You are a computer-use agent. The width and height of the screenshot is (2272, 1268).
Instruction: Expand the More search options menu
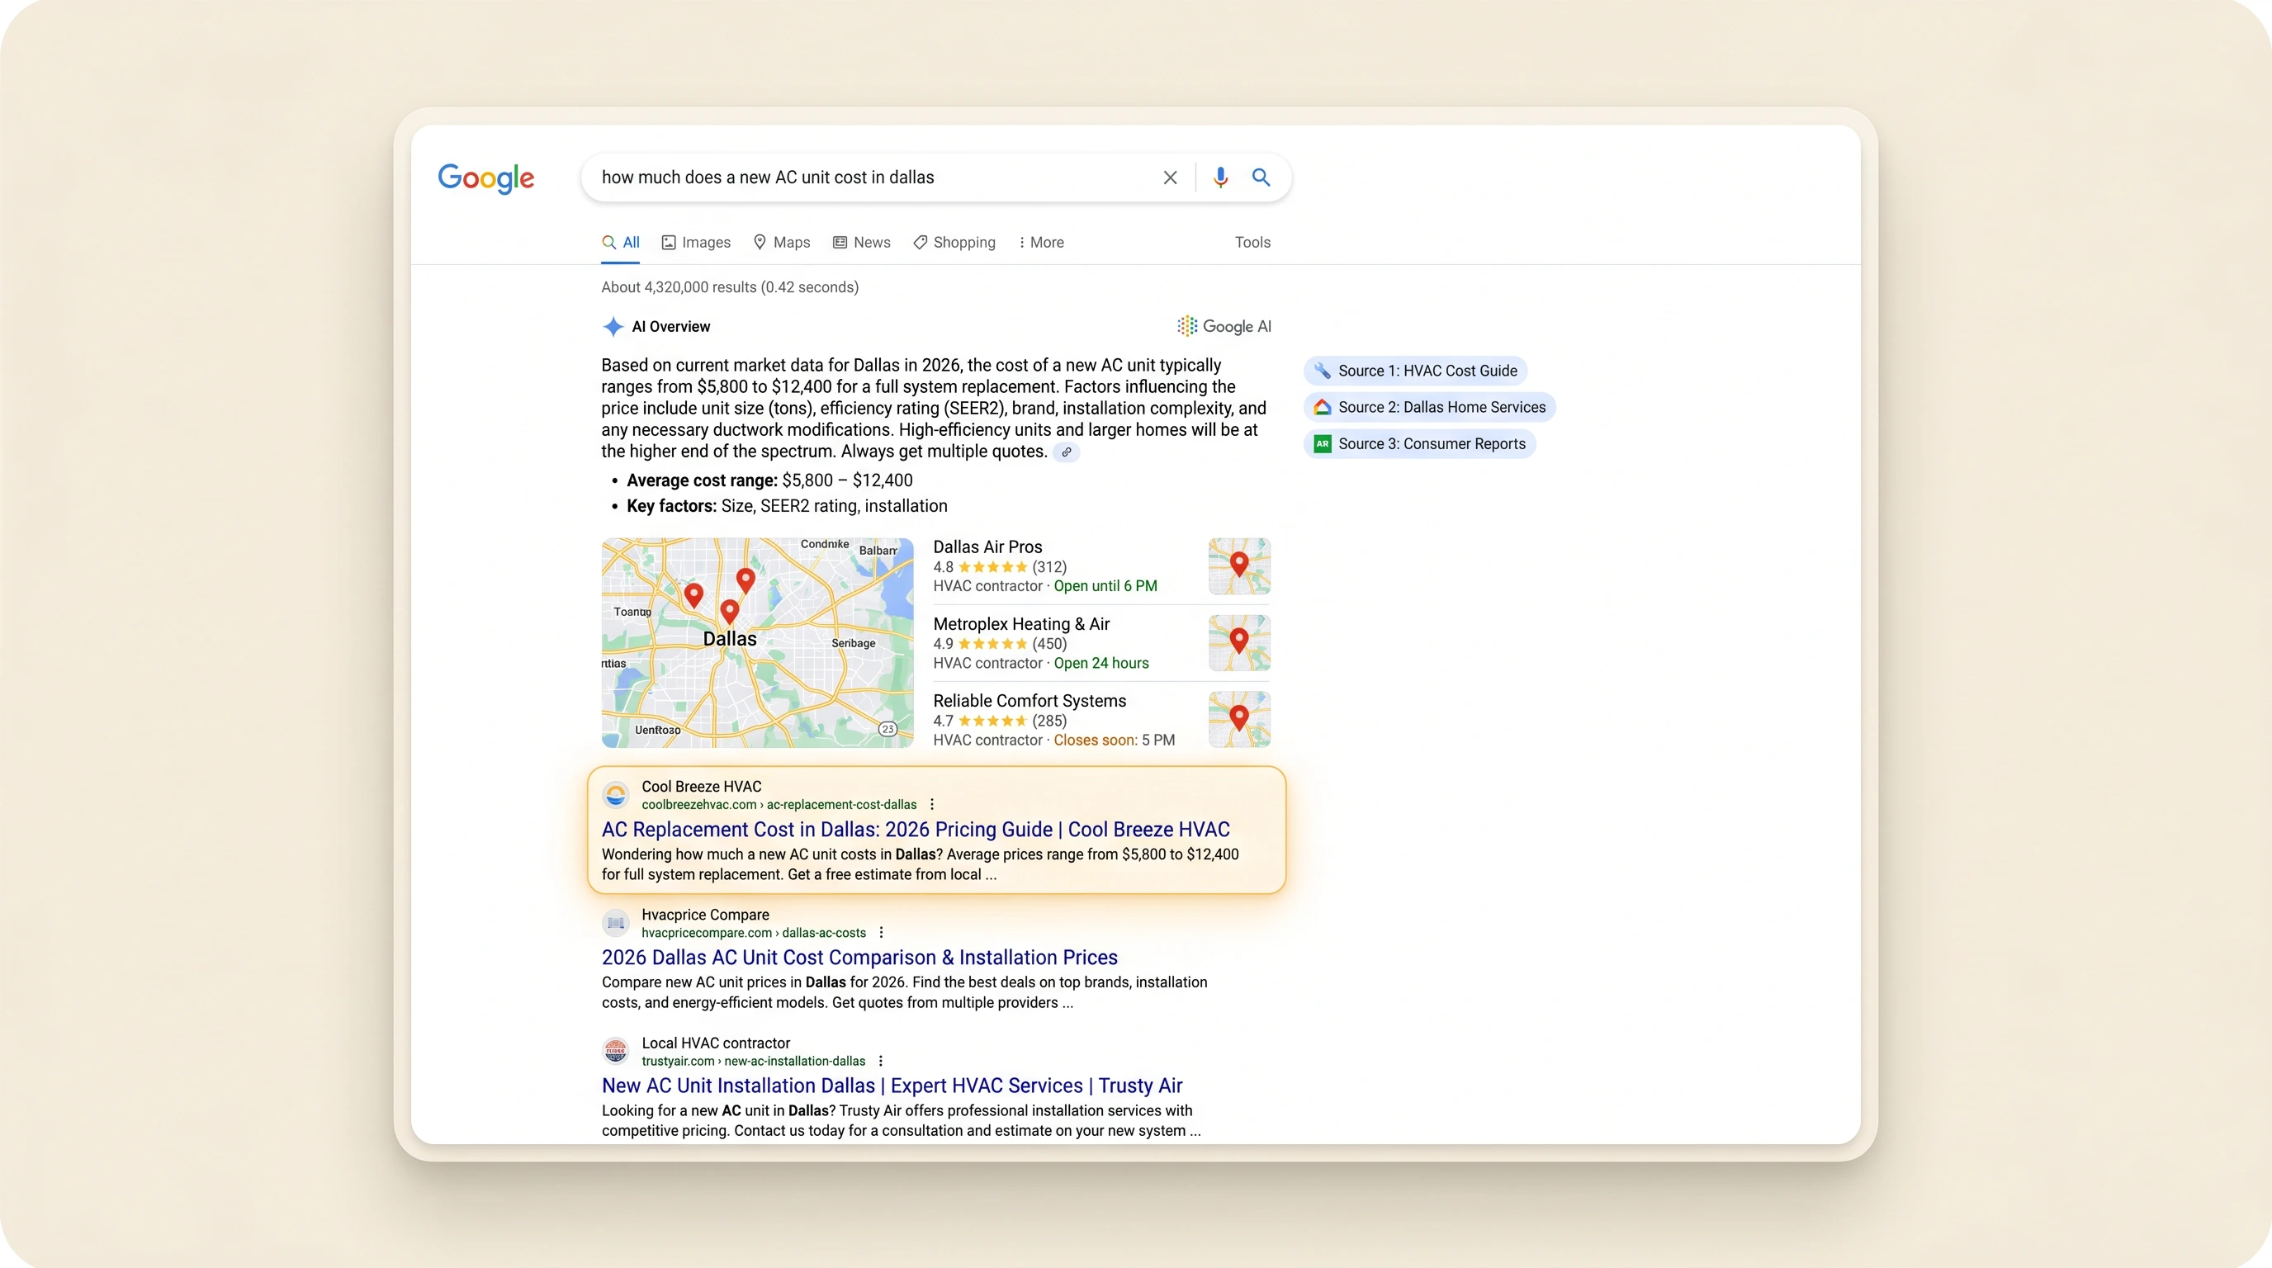(1041, 243)
